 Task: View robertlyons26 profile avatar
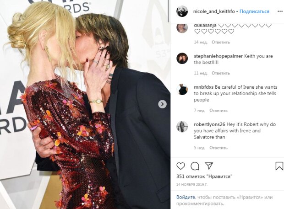182,127
